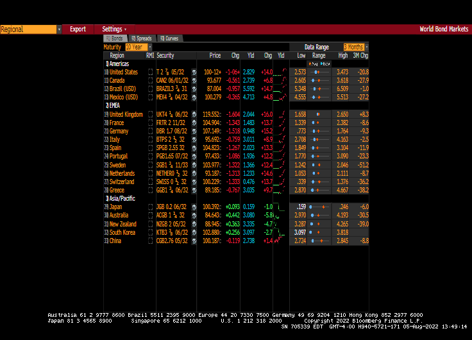
Task: Toggle the RMI checkbox for United Kingdom
Action: [150, 115]
